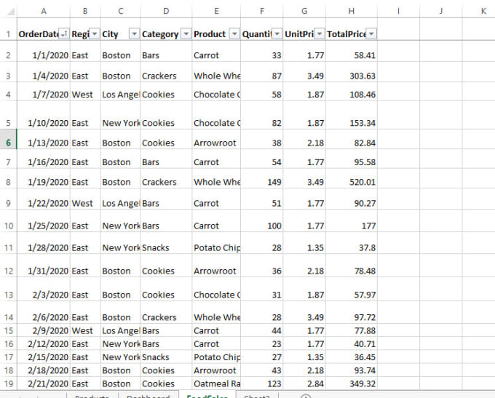Add a new sheet with the plus icon

[x=306, y=396]
